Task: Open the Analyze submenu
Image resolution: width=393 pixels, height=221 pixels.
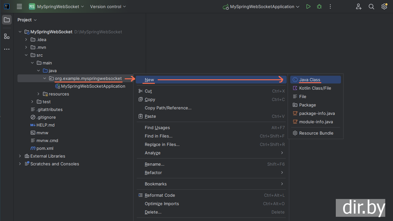Action: tap(211, 153)
